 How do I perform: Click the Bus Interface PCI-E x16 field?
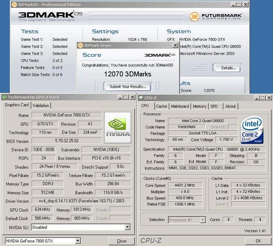pos(106,158)
